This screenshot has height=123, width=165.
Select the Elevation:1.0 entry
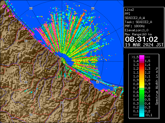coord(137,30)
